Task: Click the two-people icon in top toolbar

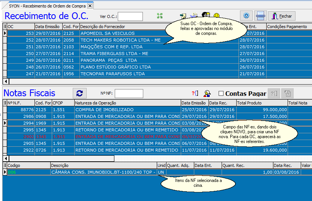Action: pyautogui.click(x=205, y=16)
